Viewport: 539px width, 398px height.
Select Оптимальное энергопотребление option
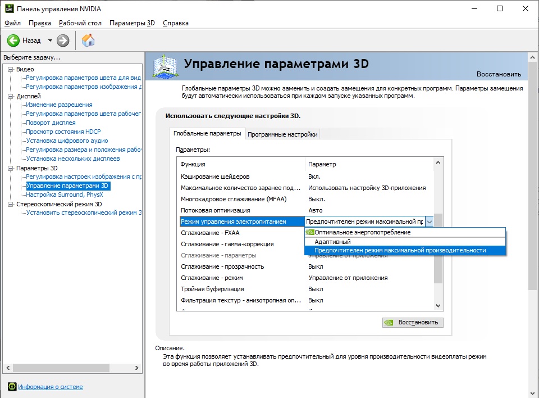(405, 232)
